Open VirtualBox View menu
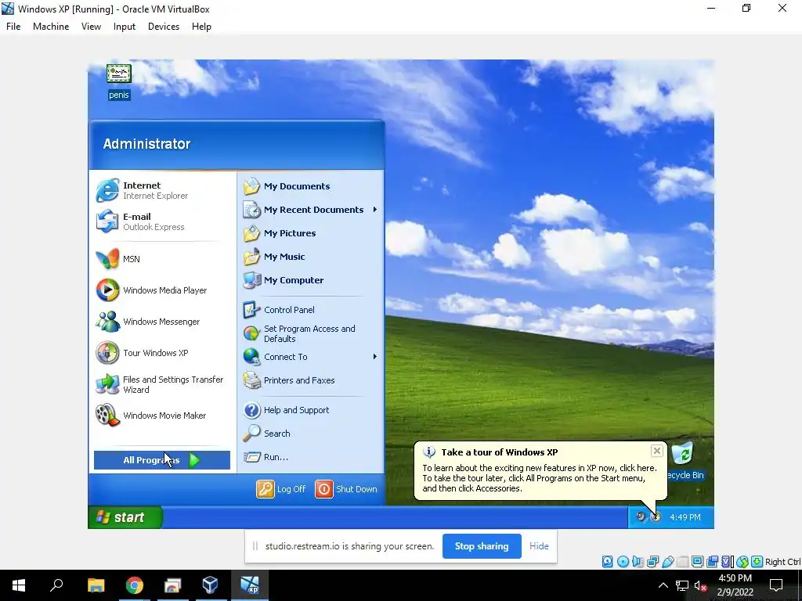This screenshot has height=601, width=802. pos(91,27)
